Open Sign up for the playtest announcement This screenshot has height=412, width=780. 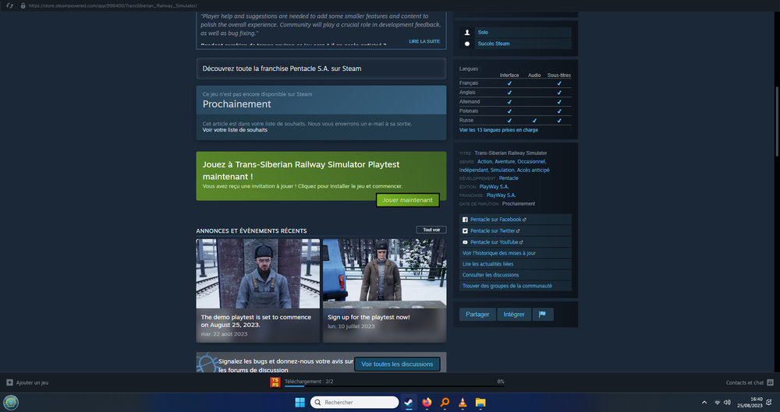click(x=385, y=291)
